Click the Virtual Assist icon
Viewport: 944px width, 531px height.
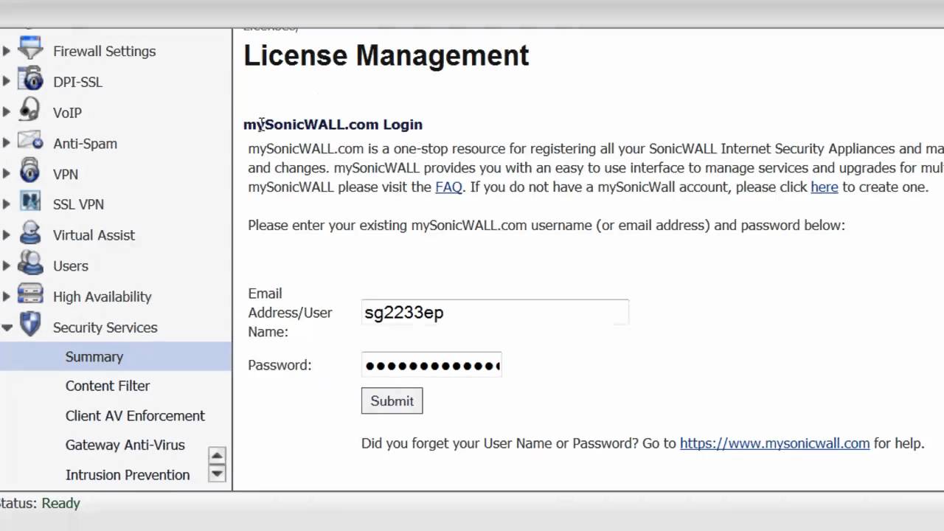[30, 234]
